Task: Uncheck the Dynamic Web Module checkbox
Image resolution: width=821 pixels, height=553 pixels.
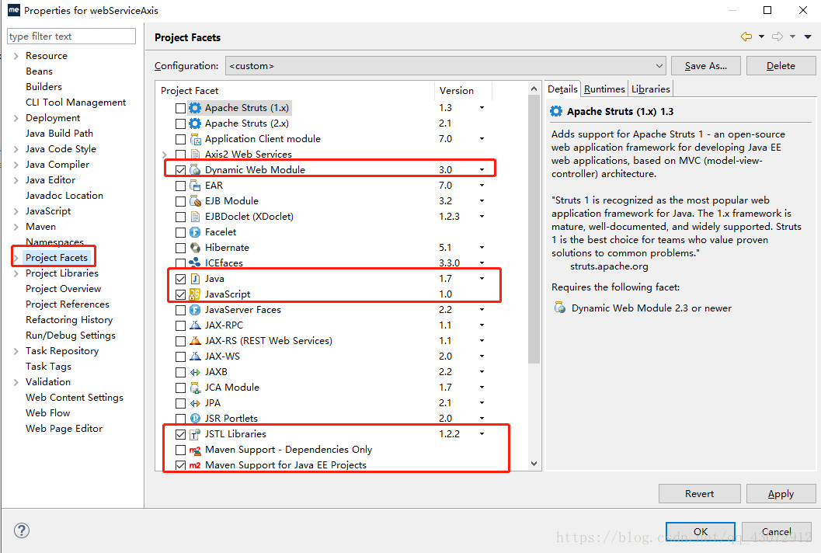Action: [x=181, y=170]
